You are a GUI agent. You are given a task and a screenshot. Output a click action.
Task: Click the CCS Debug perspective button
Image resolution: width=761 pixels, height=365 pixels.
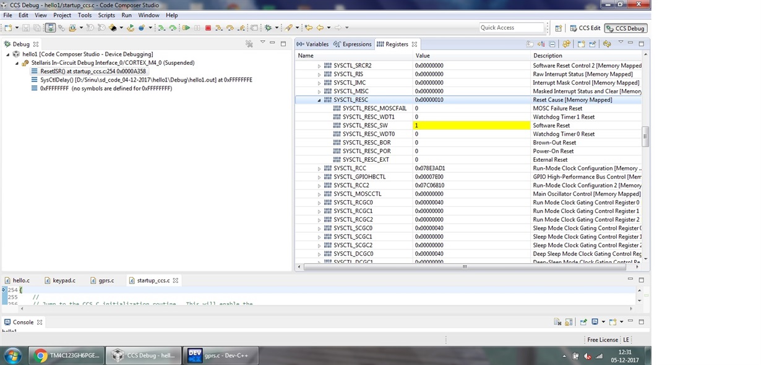click(626, 28)
